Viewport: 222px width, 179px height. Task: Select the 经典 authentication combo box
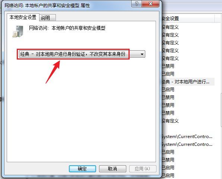pos(82,54)
